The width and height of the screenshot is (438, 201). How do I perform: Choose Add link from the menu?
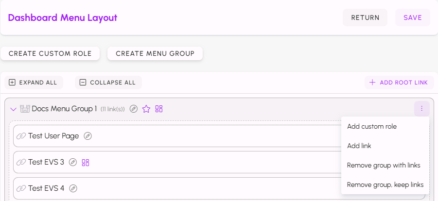pos(359,146)
